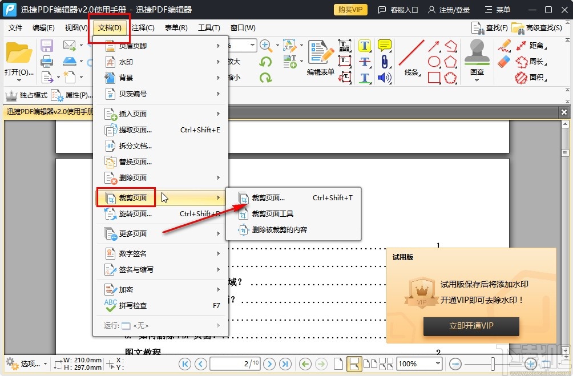
Task: Apply the 图章 stamp tool
Action: click(477, 64)
